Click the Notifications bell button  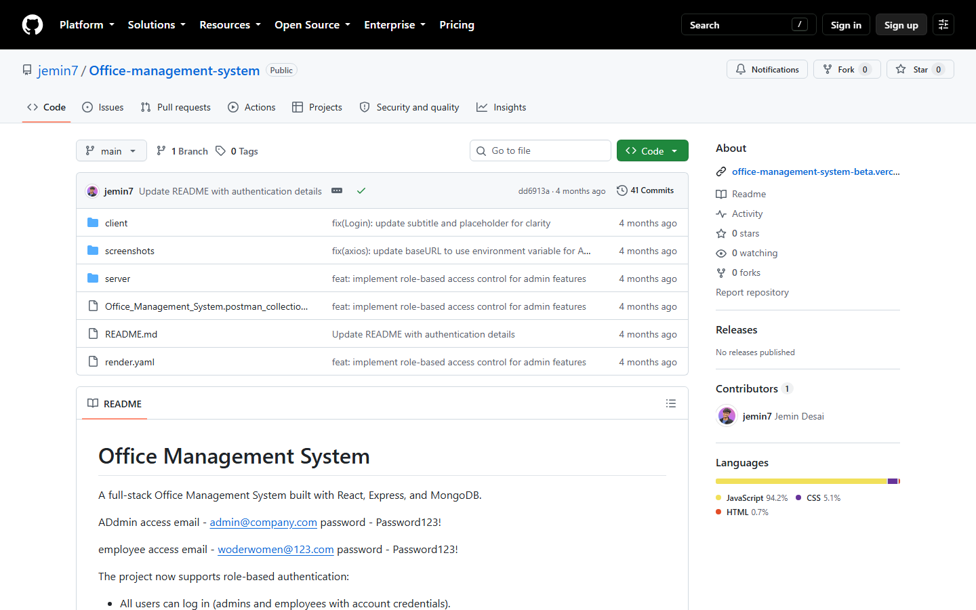767,69
